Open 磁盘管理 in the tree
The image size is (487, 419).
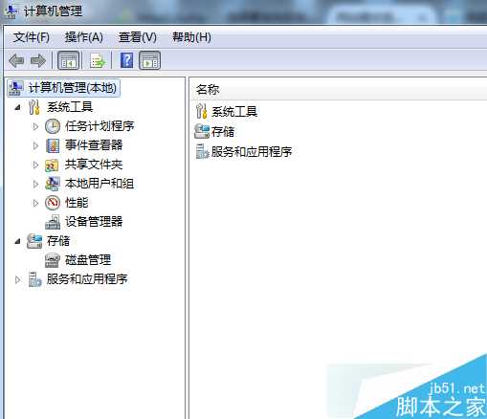pos(88,260)
